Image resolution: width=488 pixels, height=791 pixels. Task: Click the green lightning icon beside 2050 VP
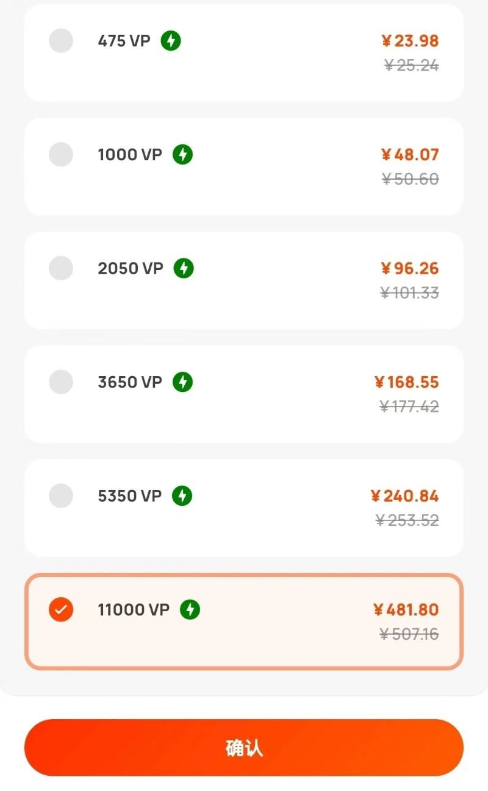pos(184,268)
